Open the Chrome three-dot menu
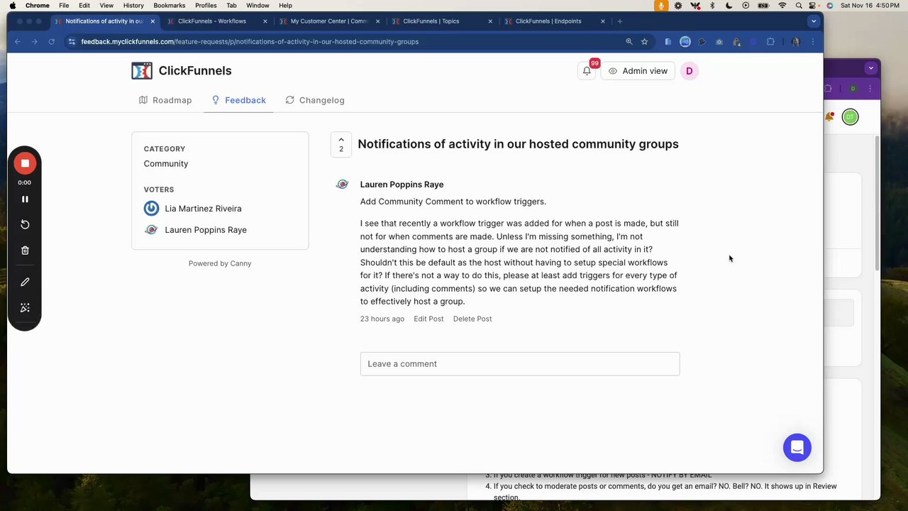This screenshot has height=511, width=908. (812, 42)
